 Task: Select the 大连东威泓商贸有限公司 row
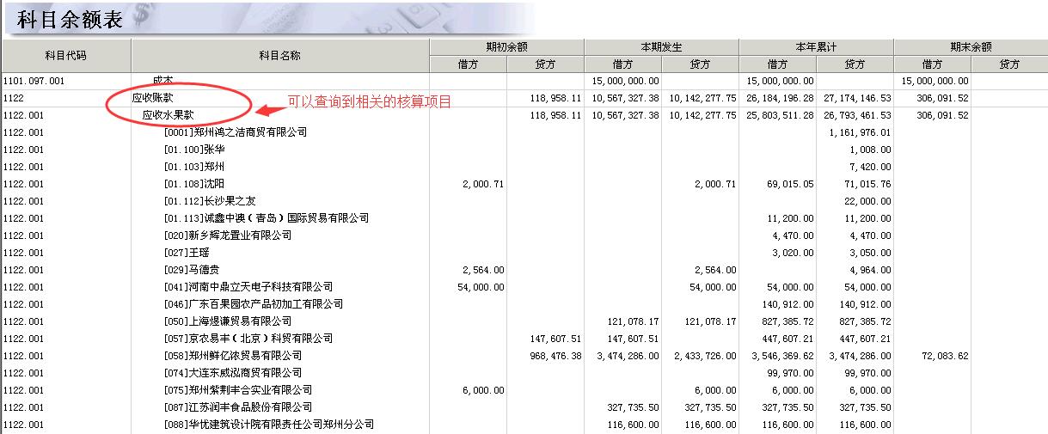coord(232,373)
